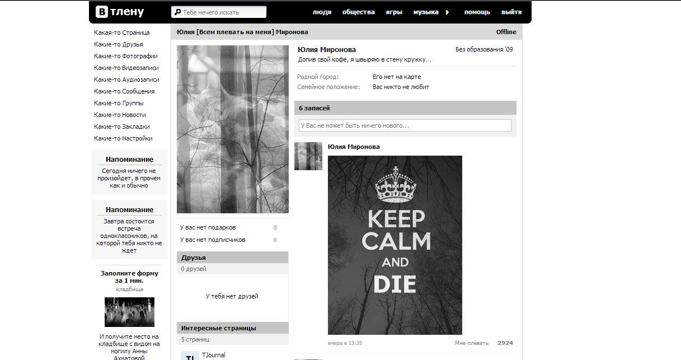Click relationship status 'Вас никто не любит'

coord(401,87)
